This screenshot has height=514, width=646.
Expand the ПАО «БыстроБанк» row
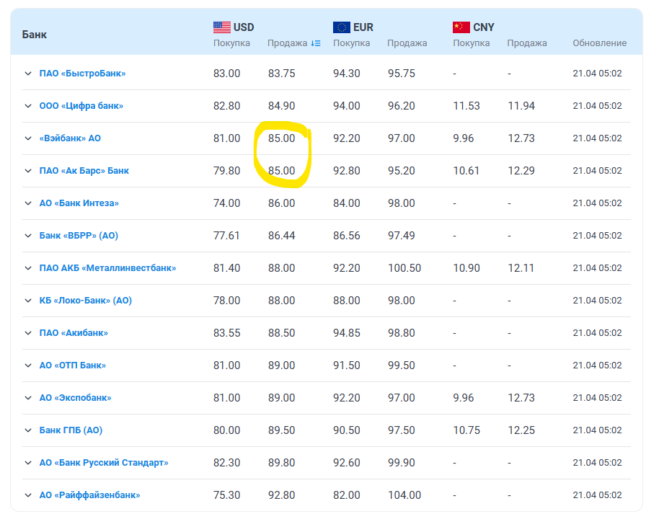click(28, 74)
